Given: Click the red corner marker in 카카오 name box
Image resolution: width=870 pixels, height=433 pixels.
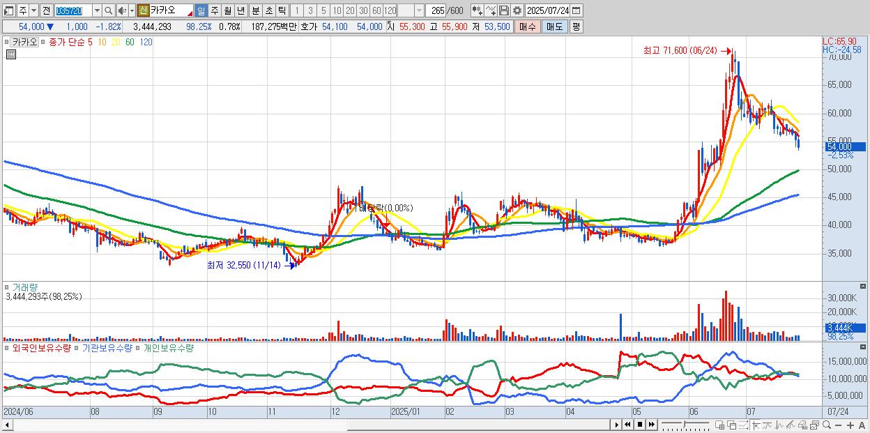Looking at the screenshot, I should [190, 14].
